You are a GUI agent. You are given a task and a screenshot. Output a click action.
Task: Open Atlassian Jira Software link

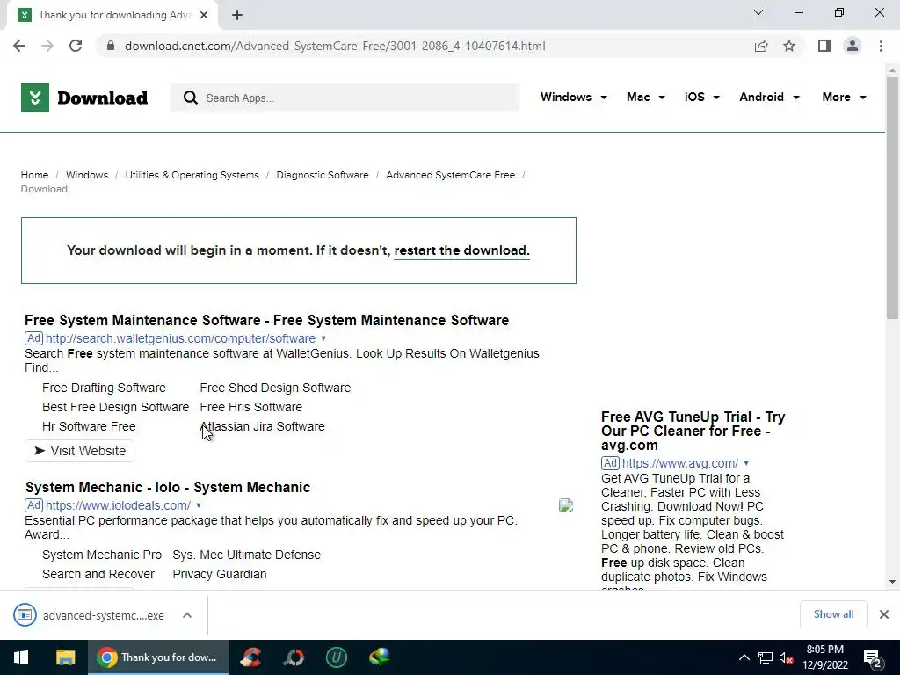[x=262, y=426]
